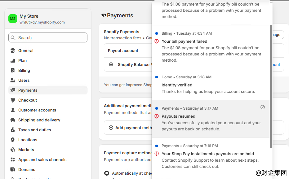
Task: Select the Automatically at checkout radio button
Action: pos(107,173)
